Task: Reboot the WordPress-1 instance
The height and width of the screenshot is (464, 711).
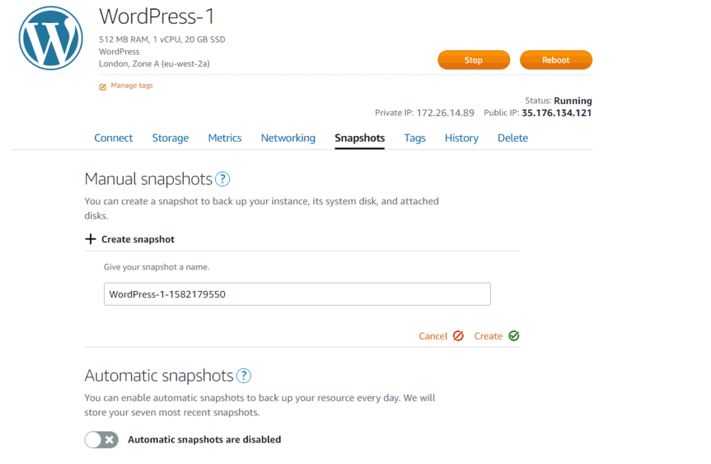Action: tap(555, 60)
